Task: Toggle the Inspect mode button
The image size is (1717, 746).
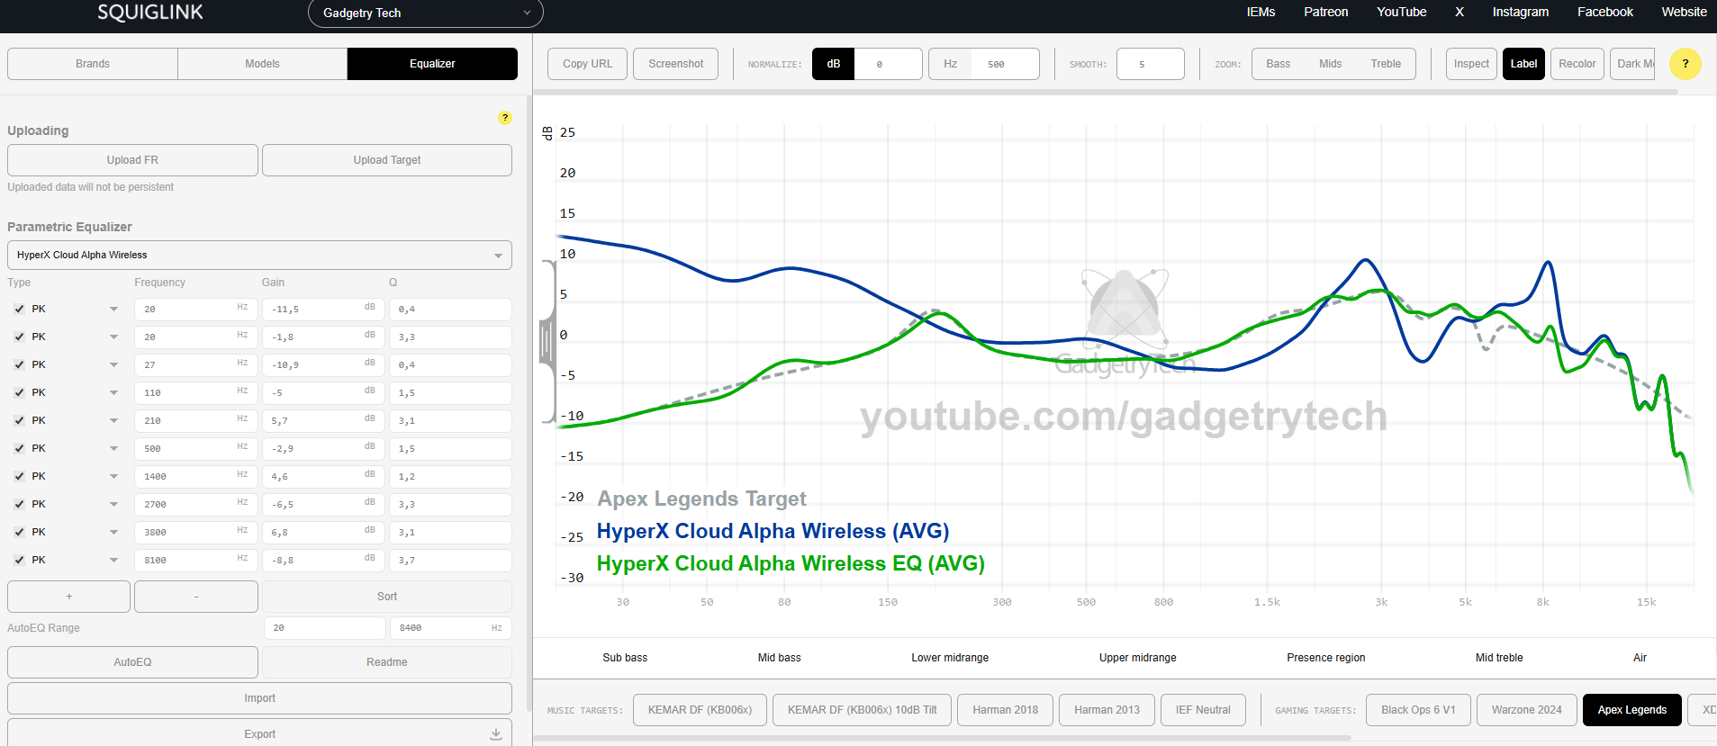Action: [1471, 64]
